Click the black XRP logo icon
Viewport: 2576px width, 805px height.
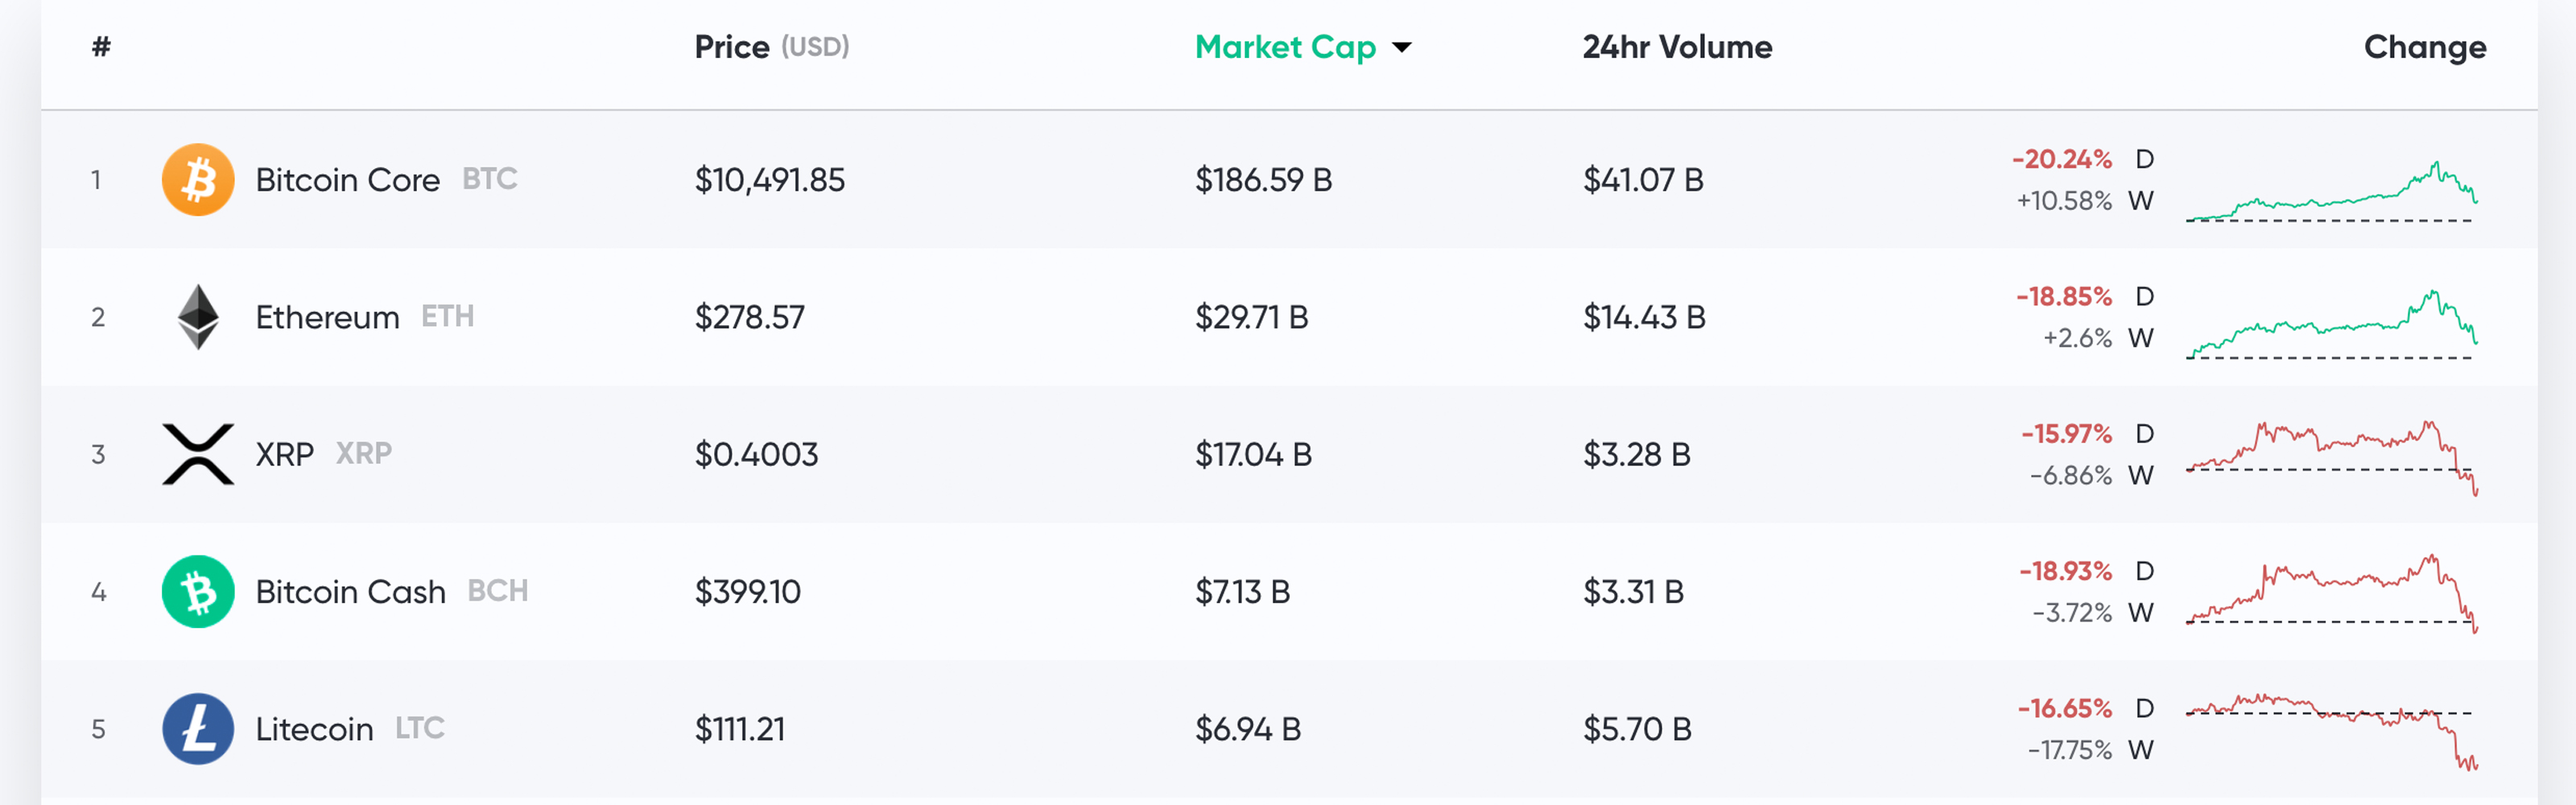click(198, 454)
